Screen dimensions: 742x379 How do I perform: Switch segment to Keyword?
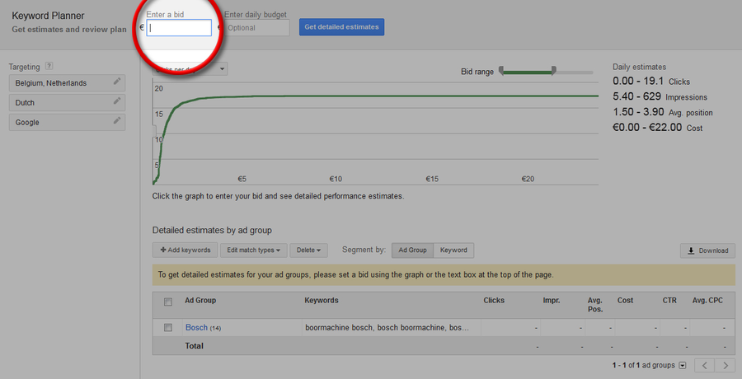coord(453,250)
